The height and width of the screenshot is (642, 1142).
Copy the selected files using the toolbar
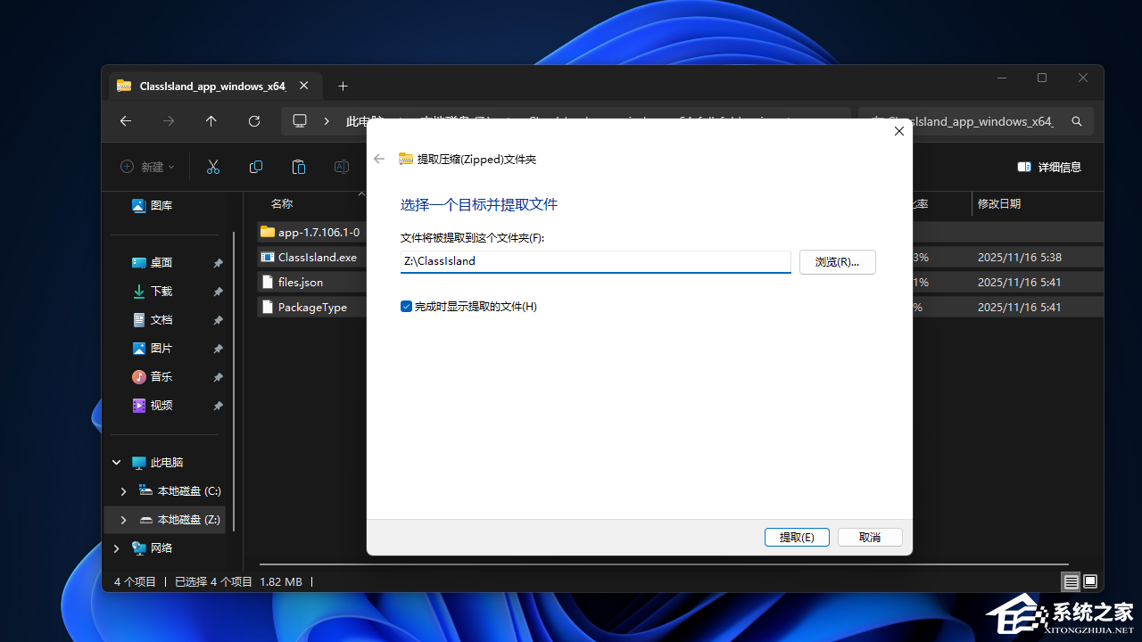coord(256,167)
